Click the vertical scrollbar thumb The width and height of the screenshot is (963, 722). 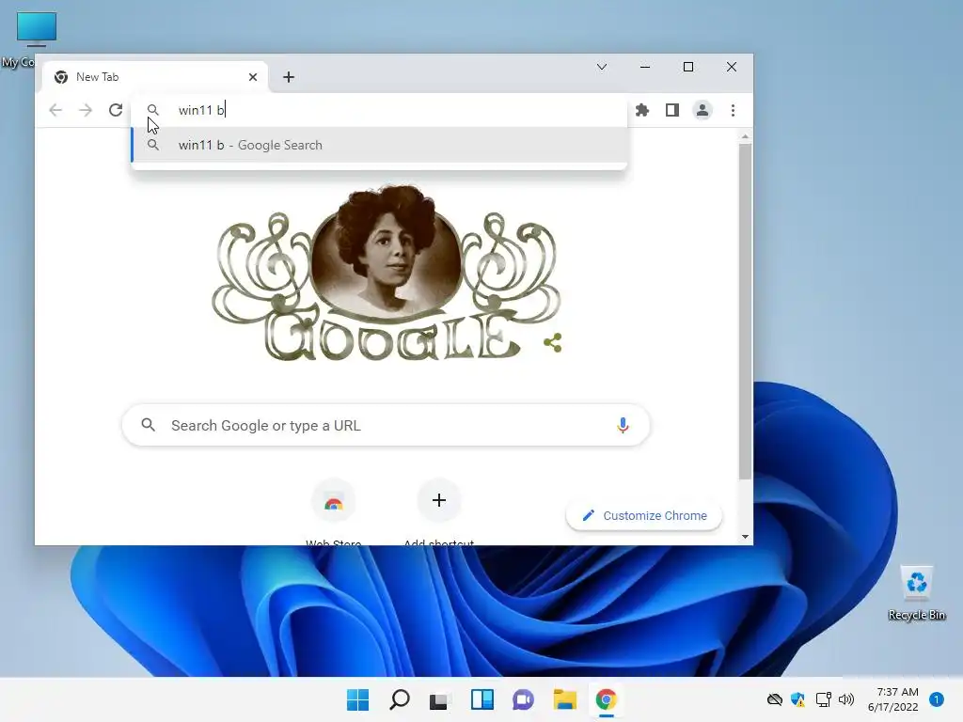pyautogui.click(x=745, y=312)
